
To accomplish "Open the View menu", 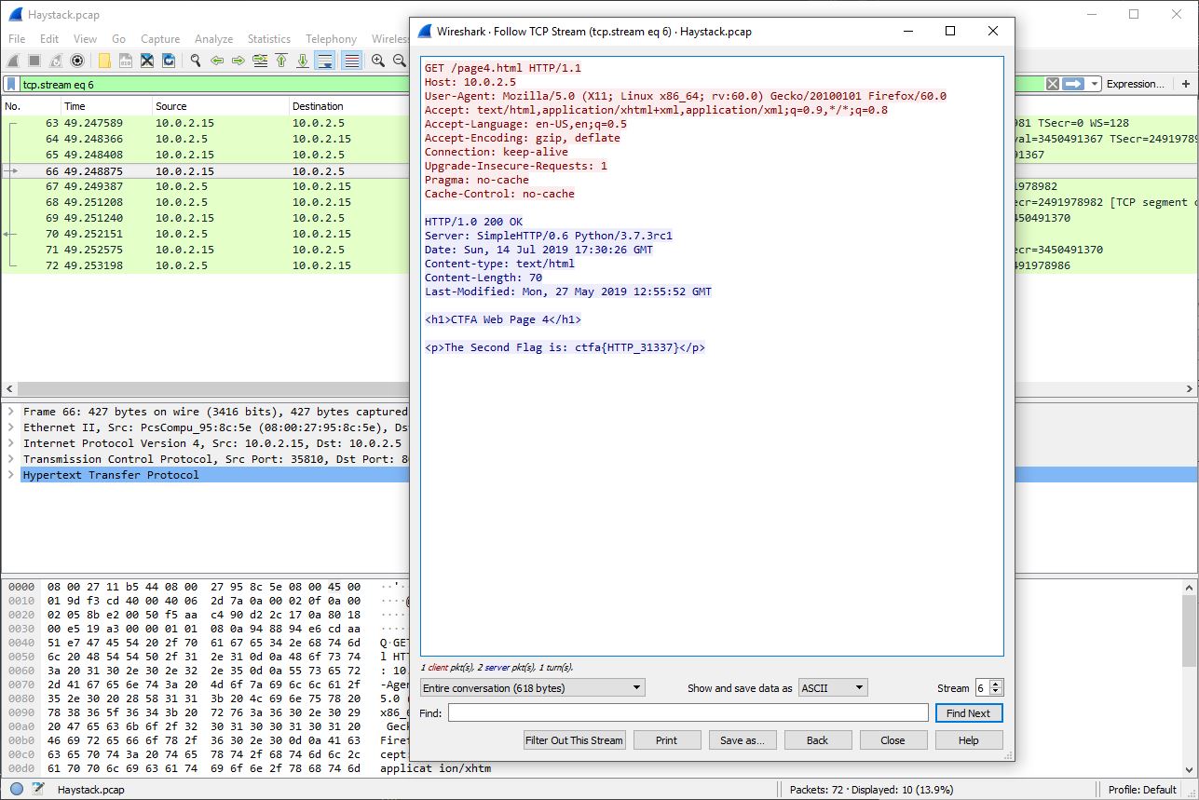I will coord(85,39).
